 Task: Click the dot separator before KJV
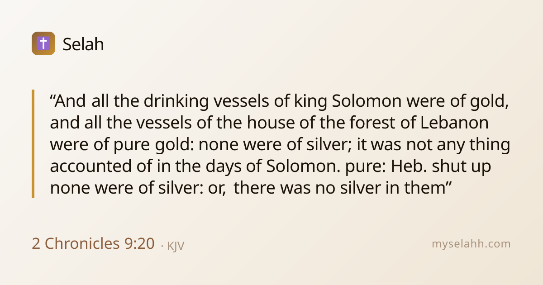pos(162,247)
